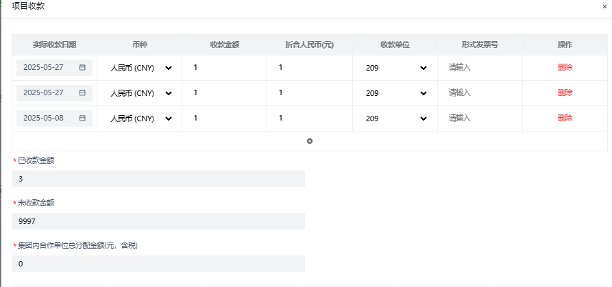Delete the second payment row

[x=565, y=92]
